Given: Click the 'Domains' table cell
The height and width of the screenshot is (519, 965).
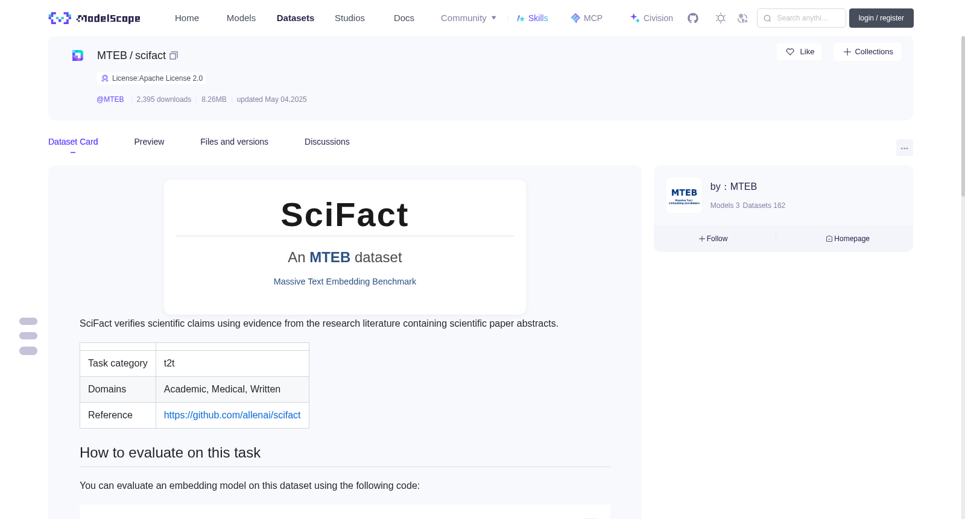Looking at the screenshot, I should pyautogui.click(x=118, y=389).
